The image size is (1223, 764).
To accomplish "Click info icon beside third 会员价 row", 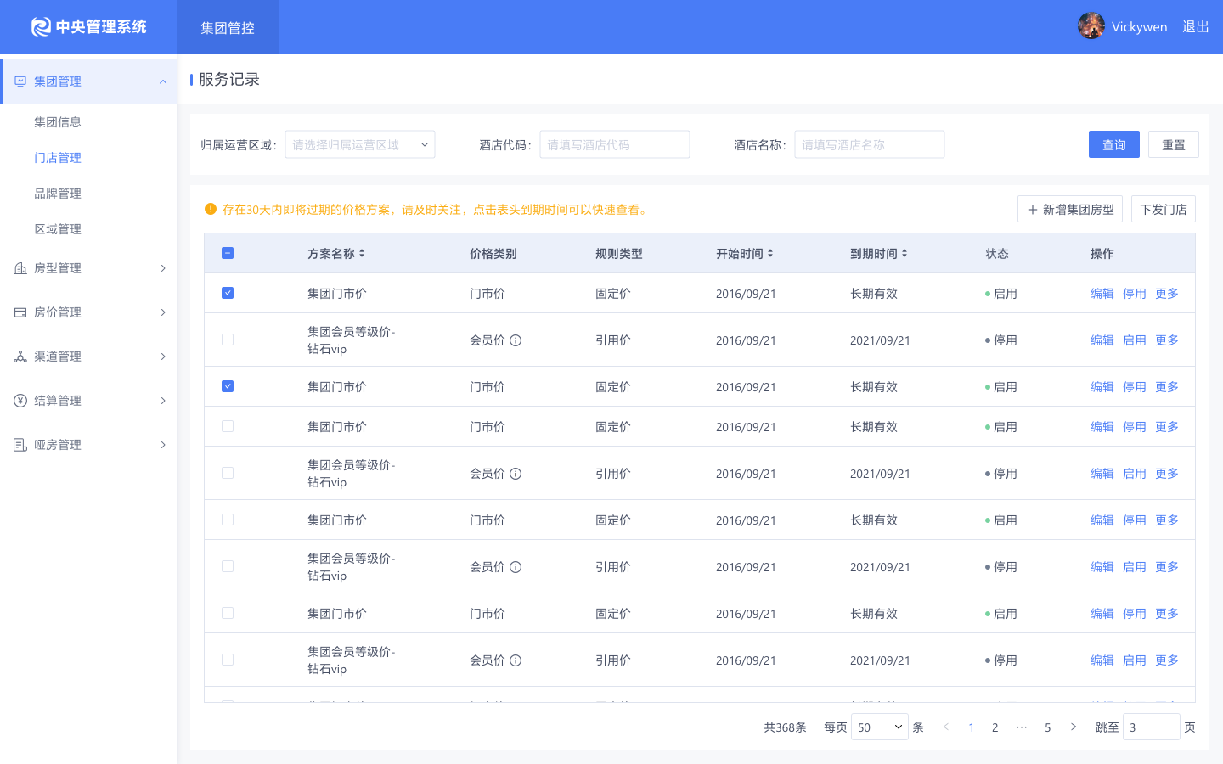I will tap(516, 567).
